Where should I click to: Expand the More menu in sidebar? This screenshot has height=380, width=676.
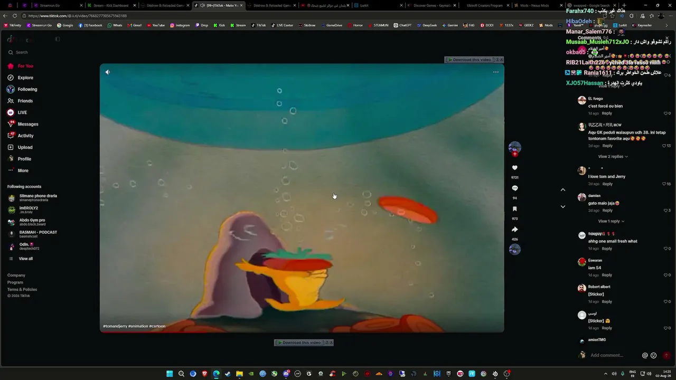pyautogui.click(x=18, y=170)
